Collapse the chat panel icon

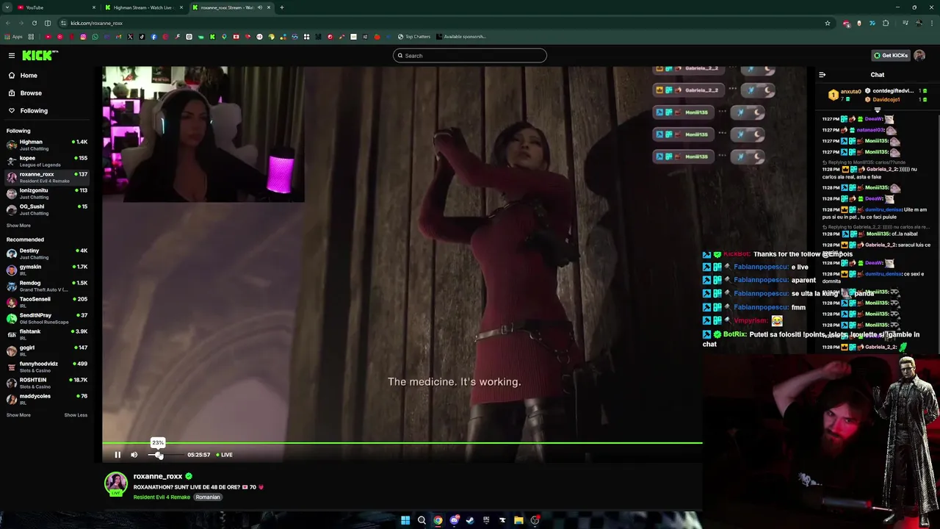(822, 75)
